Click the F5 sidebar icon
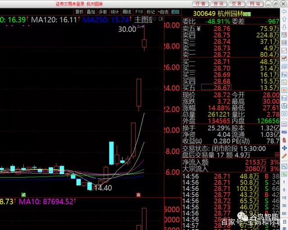Viewport: 288px width, 230px height. (284, 167)
